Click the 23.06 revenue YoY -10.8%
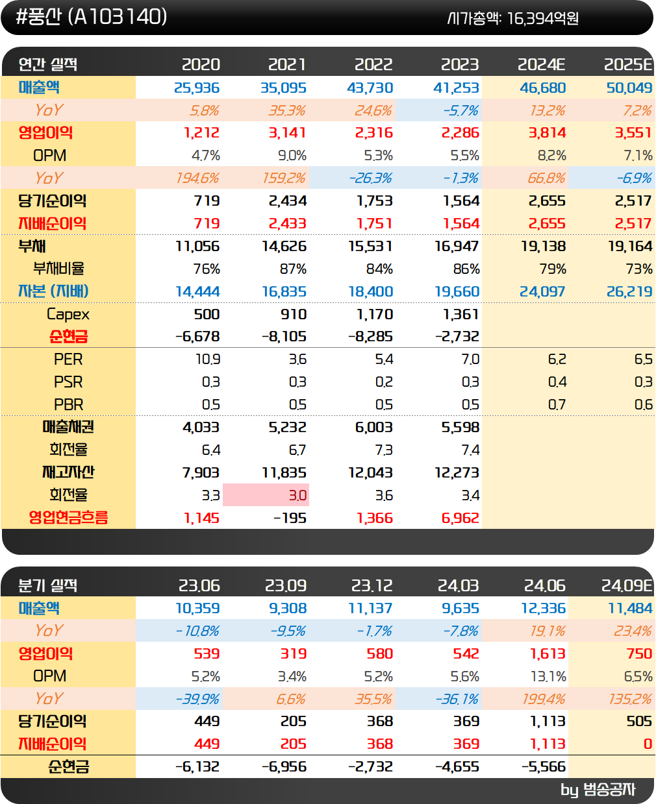This screenshot has height=804, width=656. [x=197, y=631]
